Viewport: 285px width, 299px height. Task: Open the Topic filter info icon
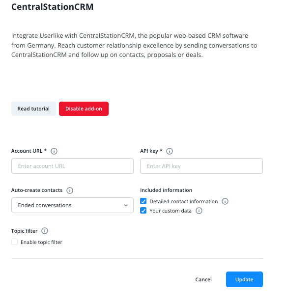(45, 231)
